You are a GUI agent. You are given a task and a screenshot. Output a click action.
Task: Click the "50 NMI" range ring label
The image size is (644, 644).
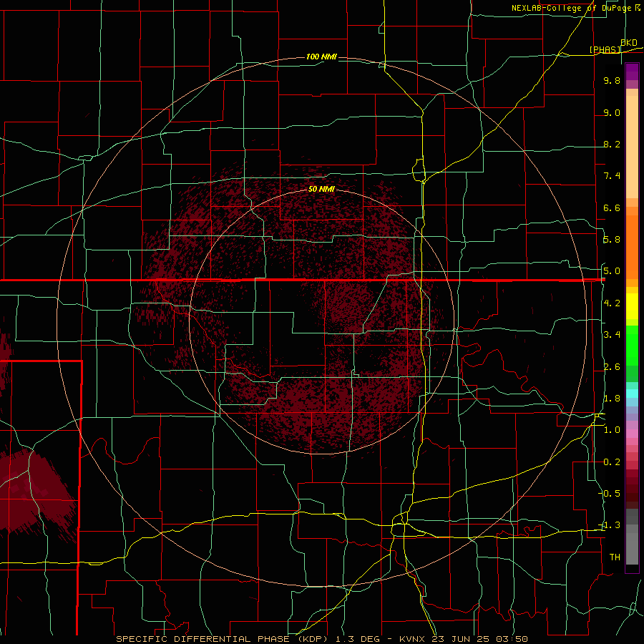[x=321, y=189]
